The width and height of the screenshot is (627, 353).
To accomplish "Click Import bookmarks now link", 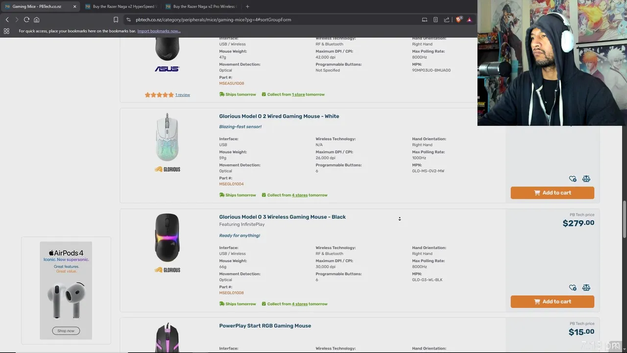I will point(159,31).
